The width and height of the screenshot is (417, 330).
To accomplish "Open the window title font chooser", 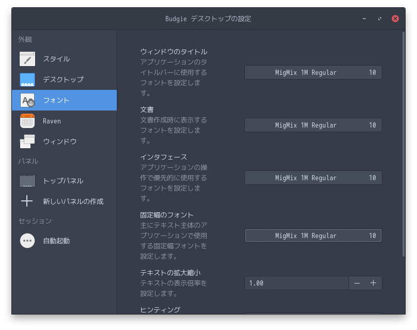I will point(313,73).
